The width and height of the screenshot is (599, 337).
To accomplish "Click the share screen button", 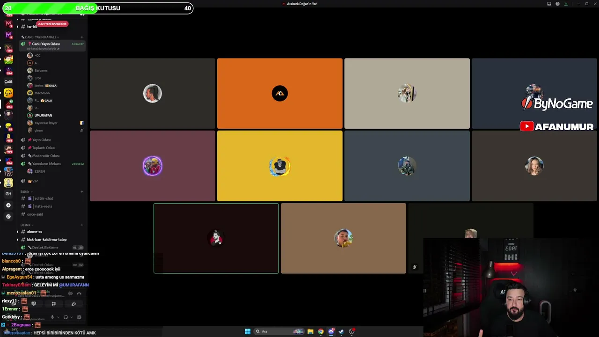I will [34, 304].
